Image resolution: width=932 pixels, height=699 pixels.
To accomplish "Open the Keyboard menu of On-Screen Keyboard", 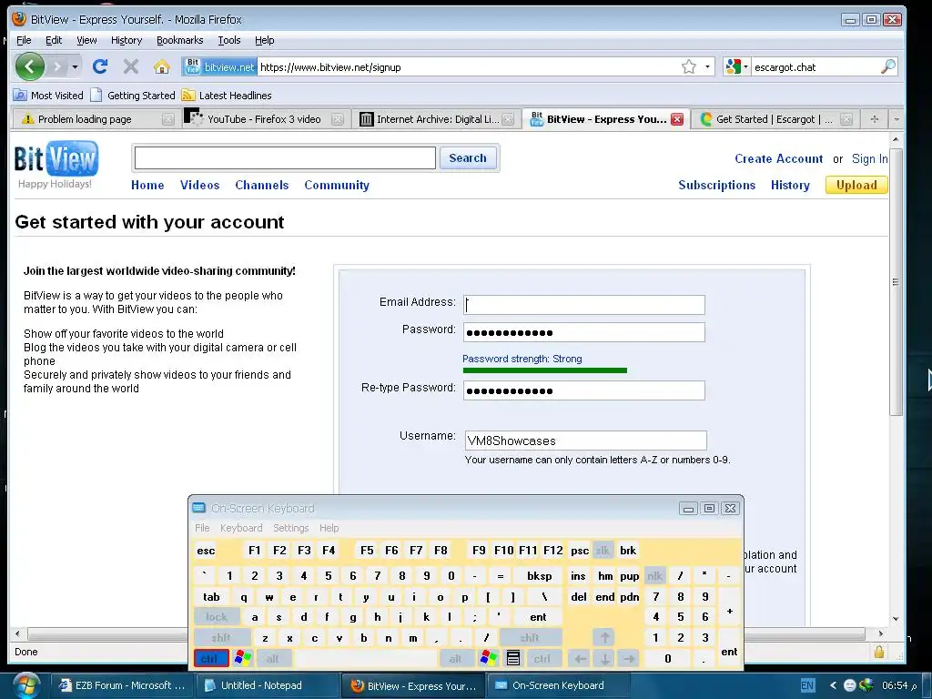I will coord(240,528).
